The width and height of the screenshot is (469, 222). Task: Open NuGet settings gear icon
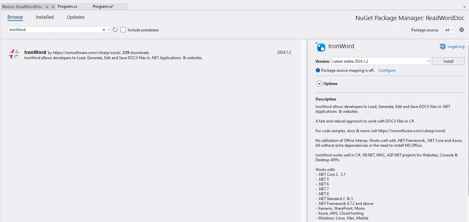tap(462, 30)
